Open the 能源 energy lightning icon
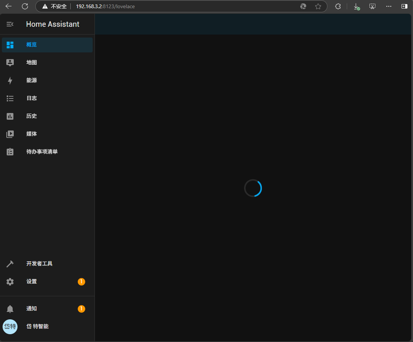This screenshot has height=342, width=413. (x=10, y=81)
